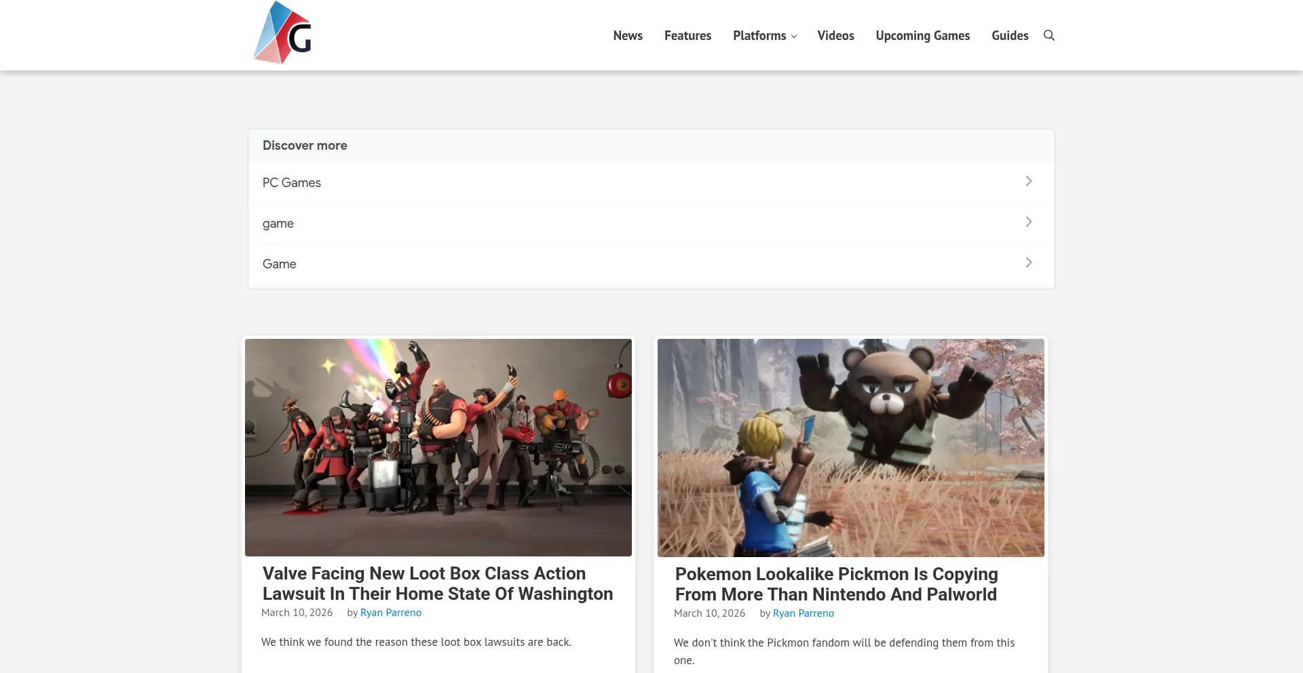Open Ryan Parreno's profile under Valve article
Image resolution: width=1303 pixels, height=673 pixels.
pyautogui.click(x=391, y=613)
